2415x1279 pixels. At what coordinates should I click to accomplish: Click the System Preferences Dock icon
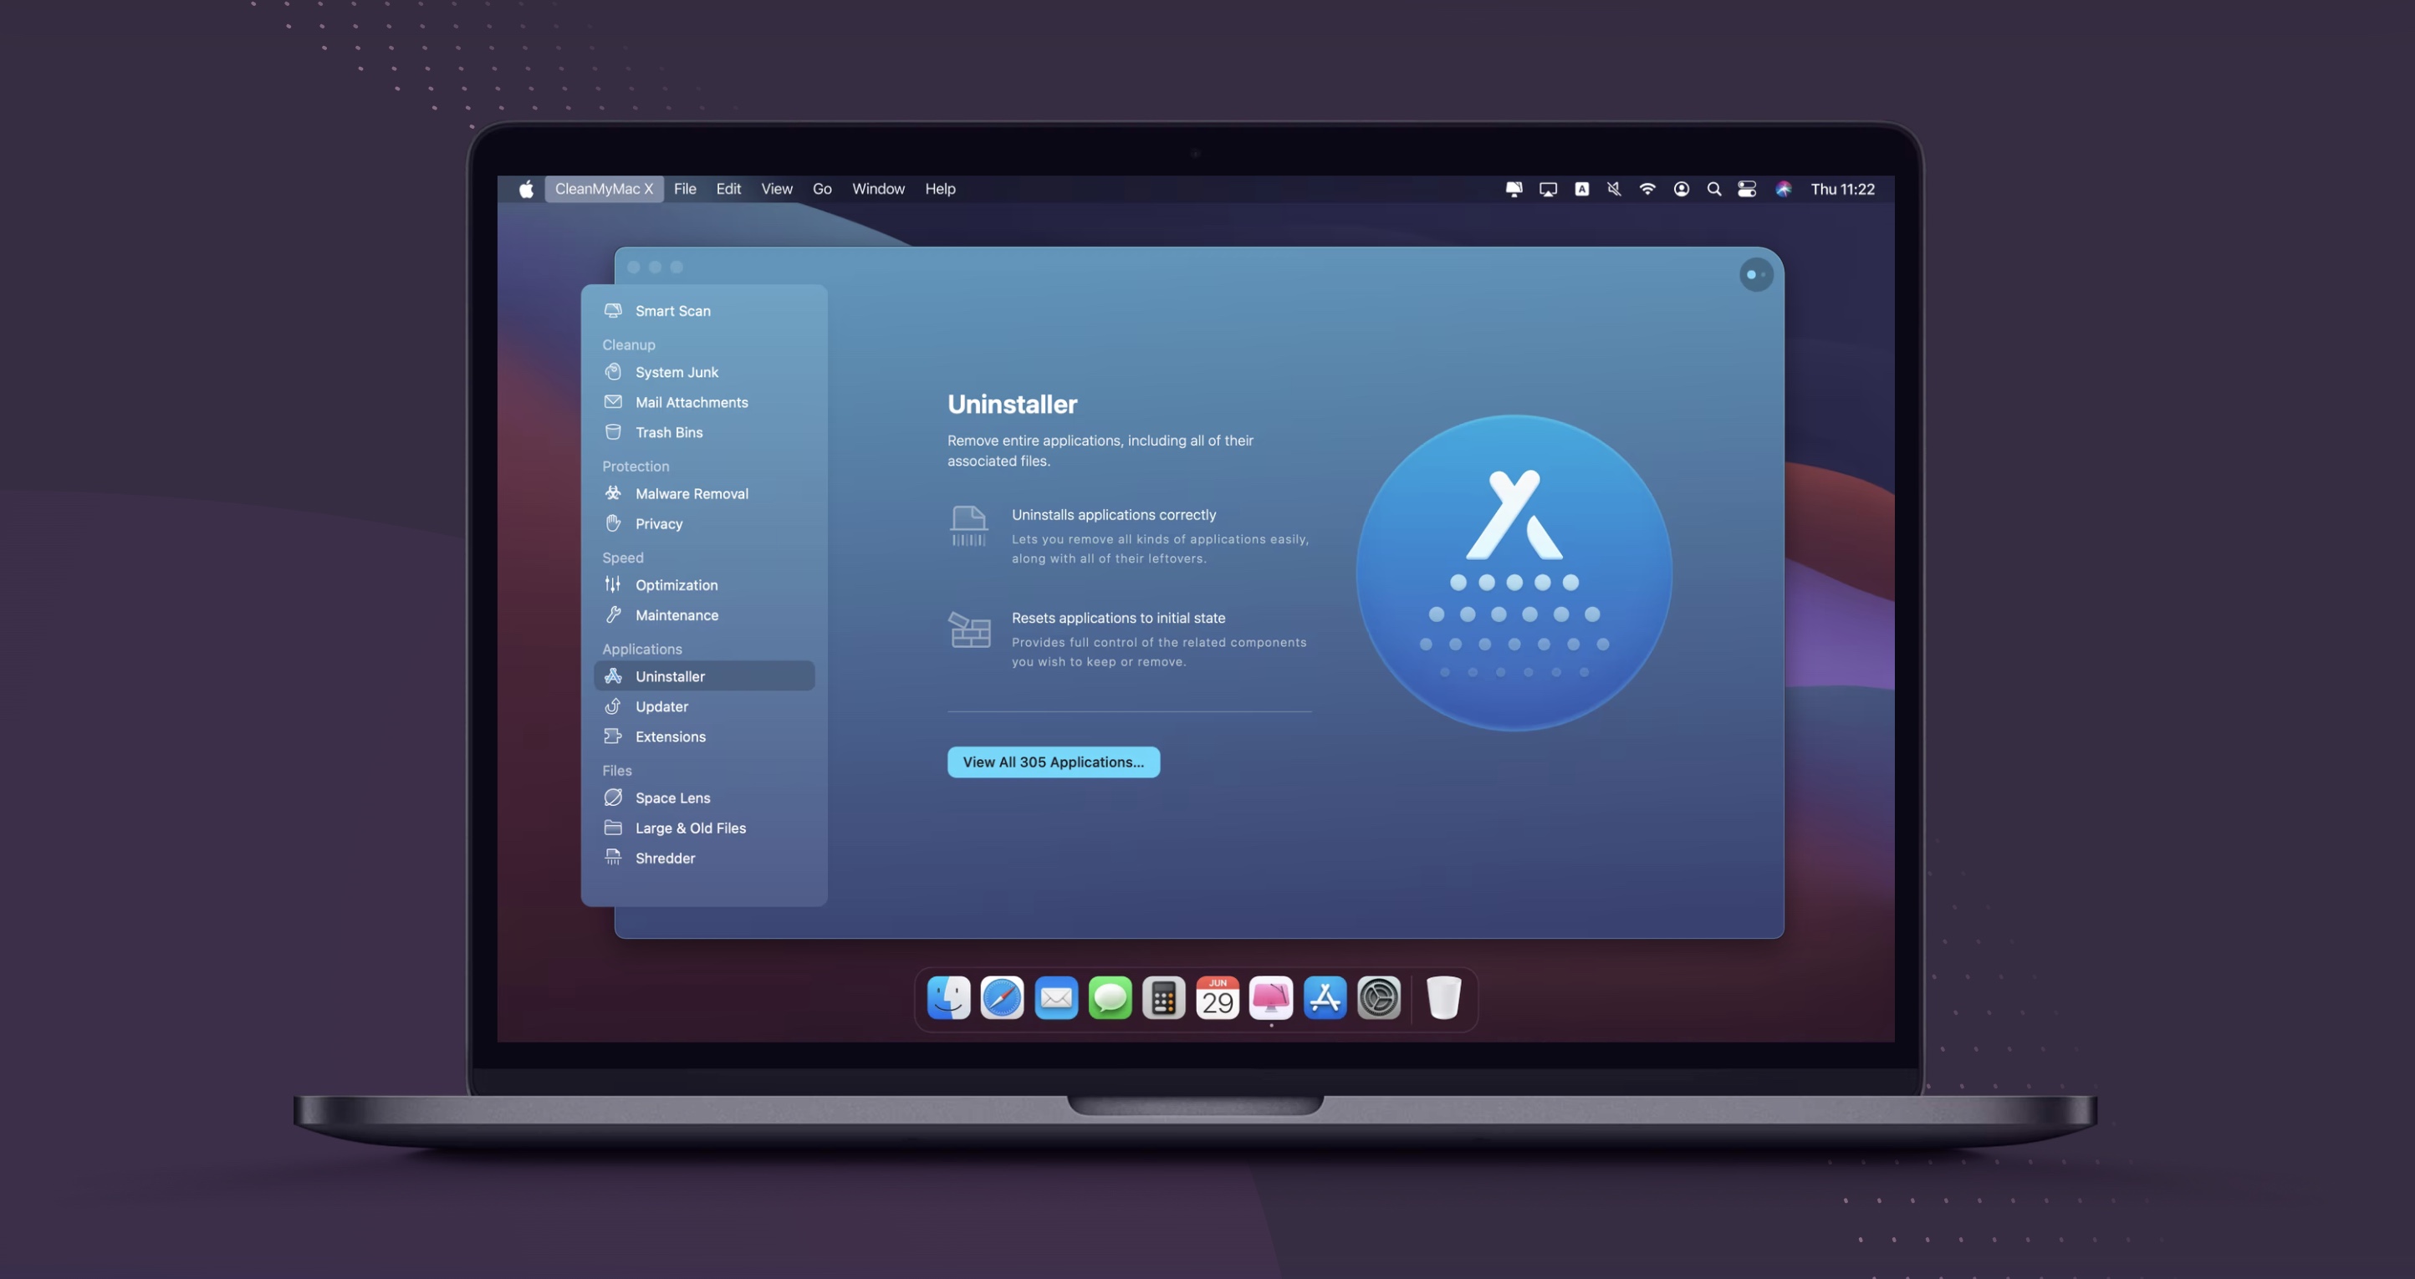point(1380,998)
